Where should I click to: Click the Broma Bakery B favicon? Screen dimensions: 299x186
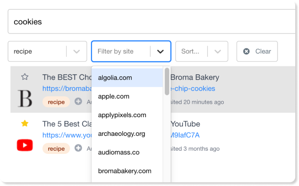tap(25, 99)
